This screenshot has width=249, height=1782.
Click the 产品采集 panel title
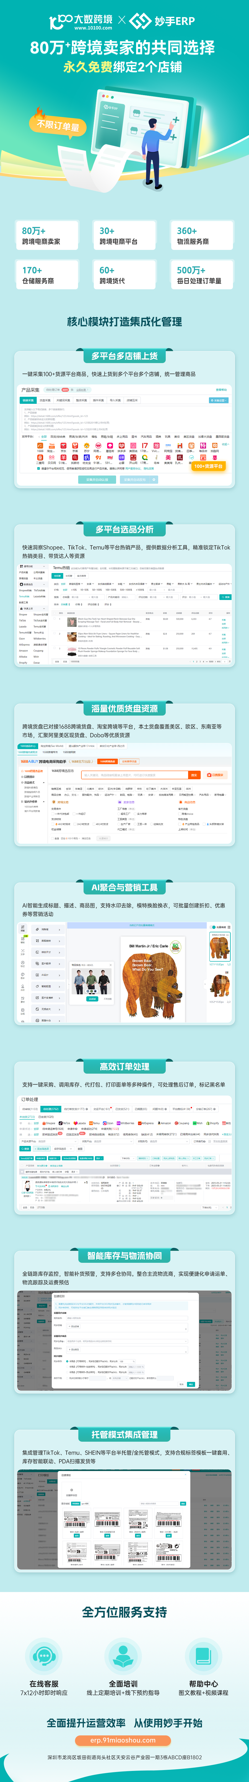tap(30, 390)
